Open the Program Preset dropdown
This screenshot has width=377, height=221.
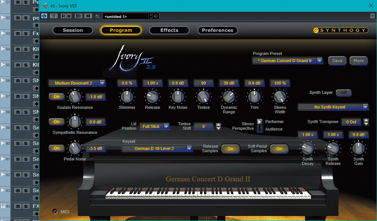[x=287, y=61]
